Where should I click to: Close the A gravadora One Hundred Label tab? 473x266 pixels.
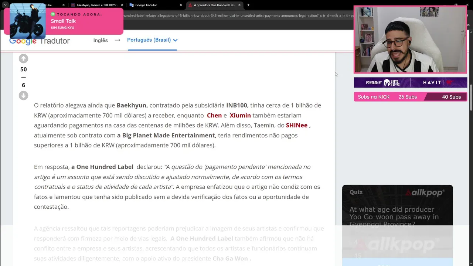(239, 5)
